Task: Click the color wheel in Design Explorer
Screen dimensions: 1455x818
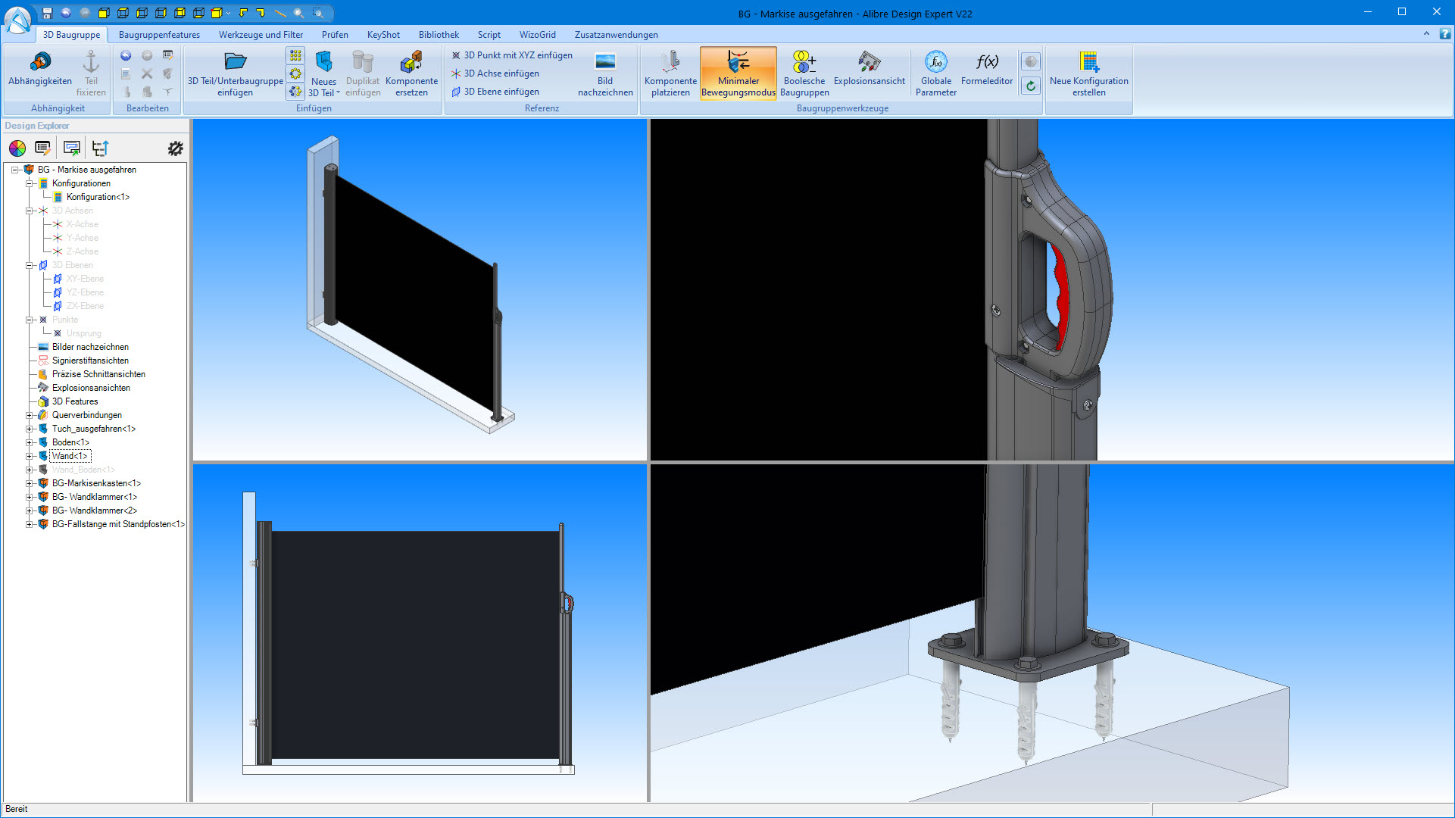Action: [x=17, y=148]
